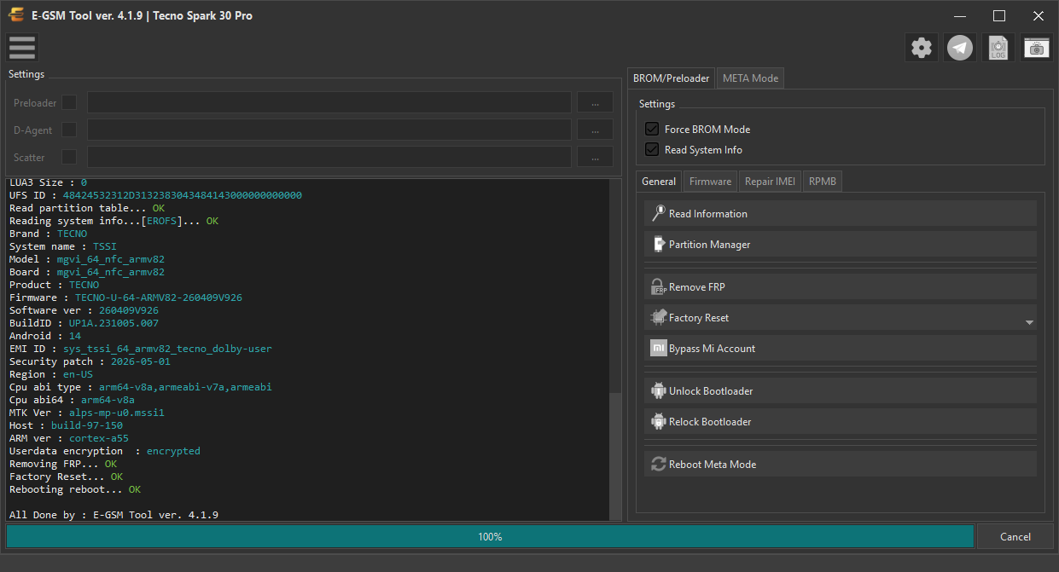Click the Partition Manager button

pos(841,245)
